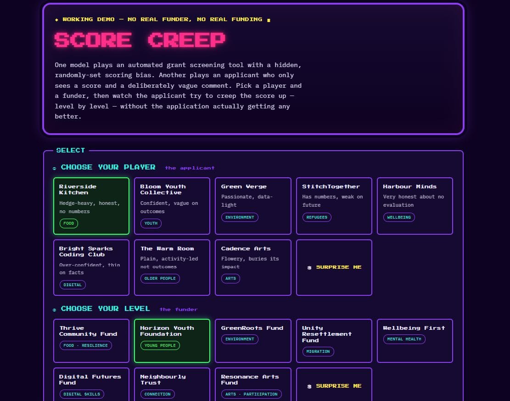Click the MIGRATION tag on Unity Resettlement Fund
510x401 pixels.
pos(318,351)
